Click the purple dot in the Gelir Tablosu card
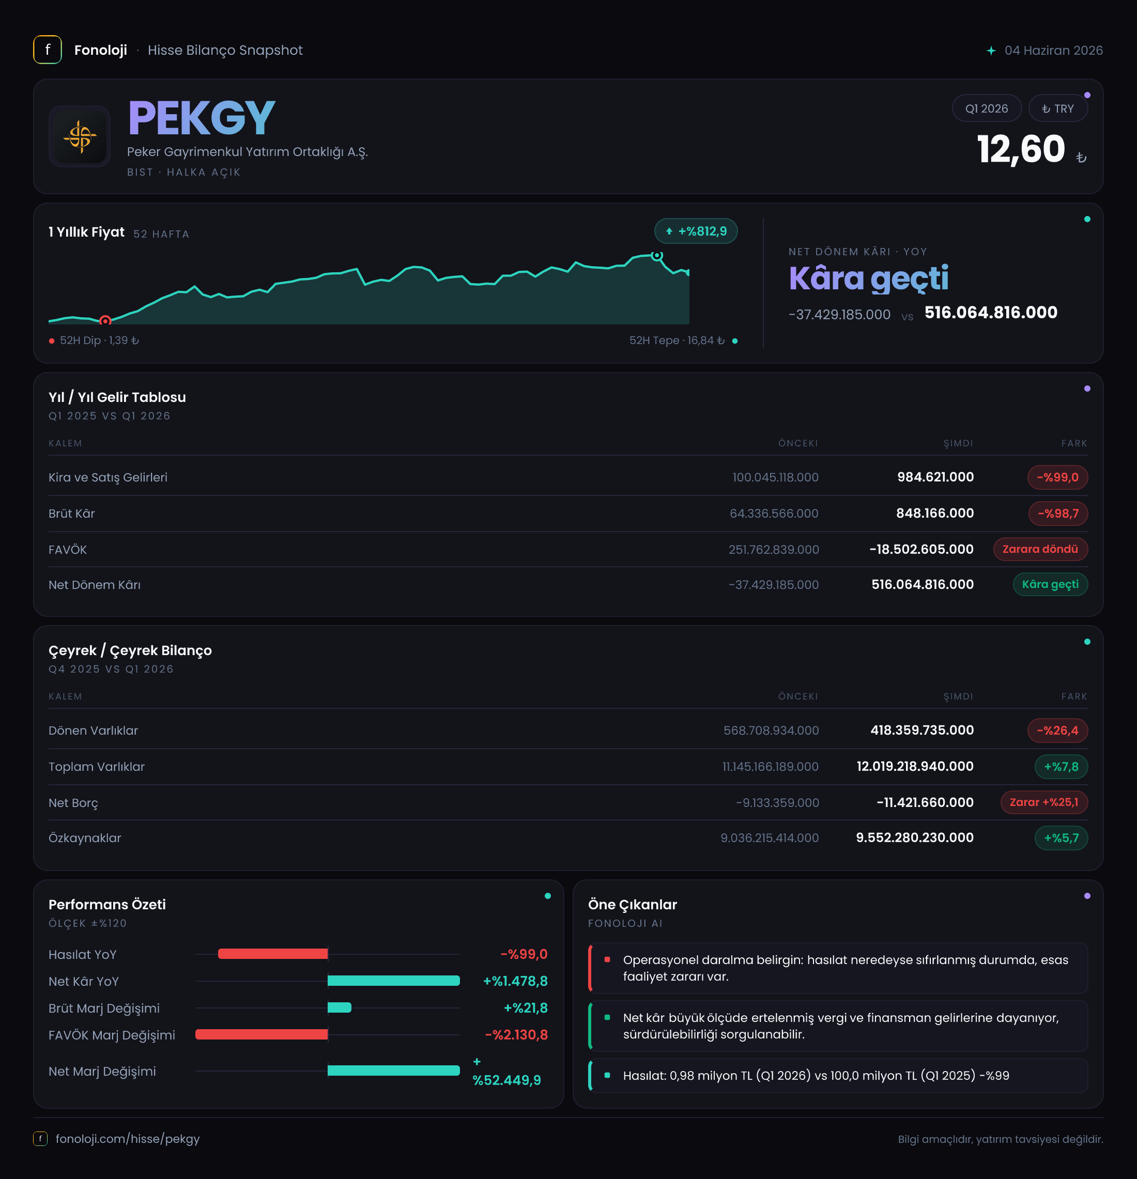Screen dimensions: 1137x1179 (1087, 389)
